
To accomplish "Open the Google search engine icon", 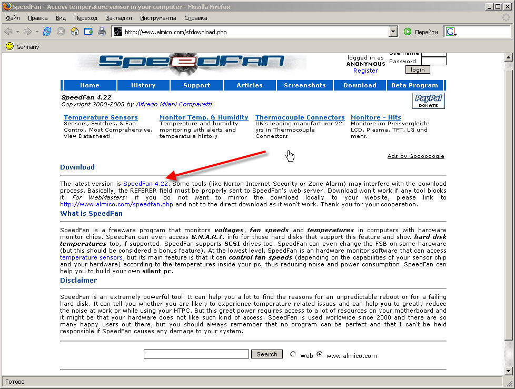I will click(451, 32).
